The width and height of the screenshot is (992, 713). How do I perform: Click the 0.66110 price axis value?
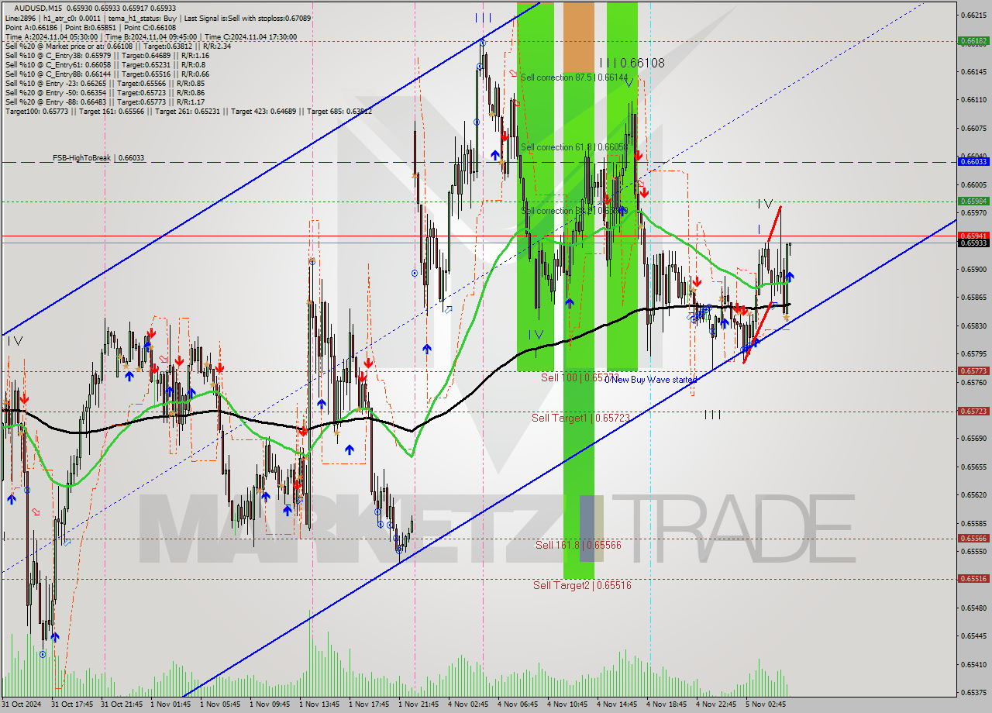[x=973, y=100]
